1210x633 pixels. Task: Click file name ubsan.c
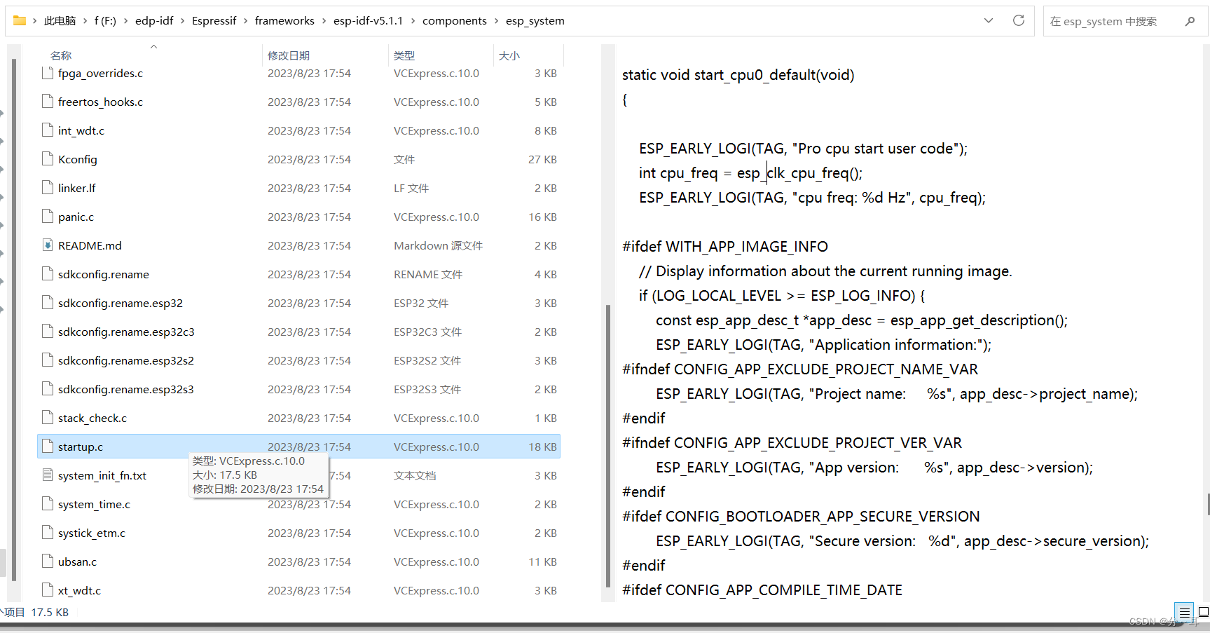[x=77, y=561]
